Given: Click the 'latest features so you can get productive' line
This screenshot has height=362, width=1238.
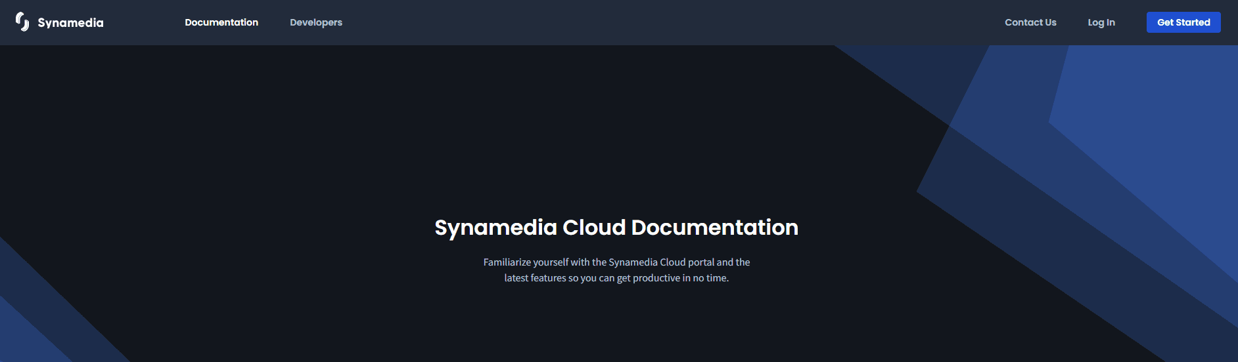Looking at the screenshot, I should (616, 278).
